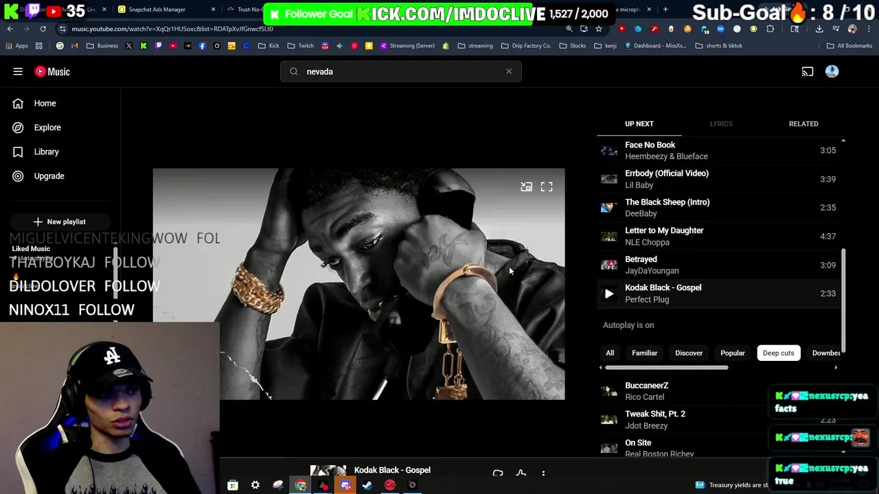Play Tweak Shit, Pt. 2 by Jdot Breezy

tap(718, 419)
